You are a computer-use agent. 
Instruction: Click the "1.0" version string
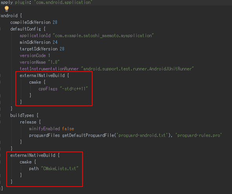(54, 62)
